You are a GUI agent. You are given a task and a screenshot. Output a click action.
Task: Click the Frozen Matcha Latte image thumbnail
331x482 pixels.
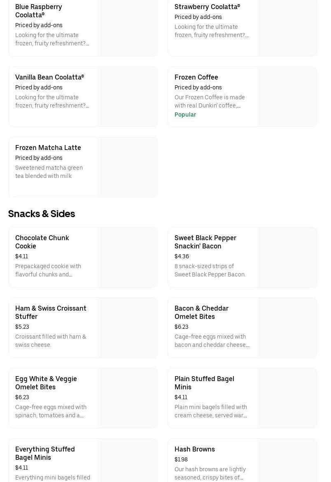pos(128,167)
